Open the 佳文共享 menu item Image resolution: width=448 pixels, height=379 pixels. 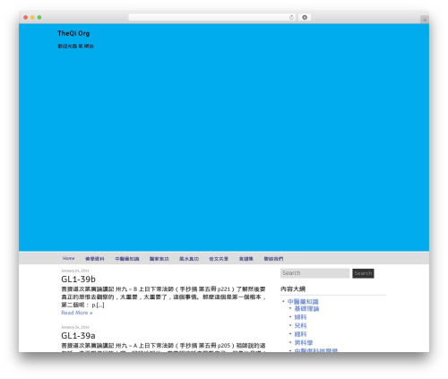coord(219,259)
